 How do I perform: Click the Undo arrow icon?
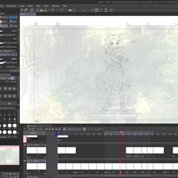53,10
